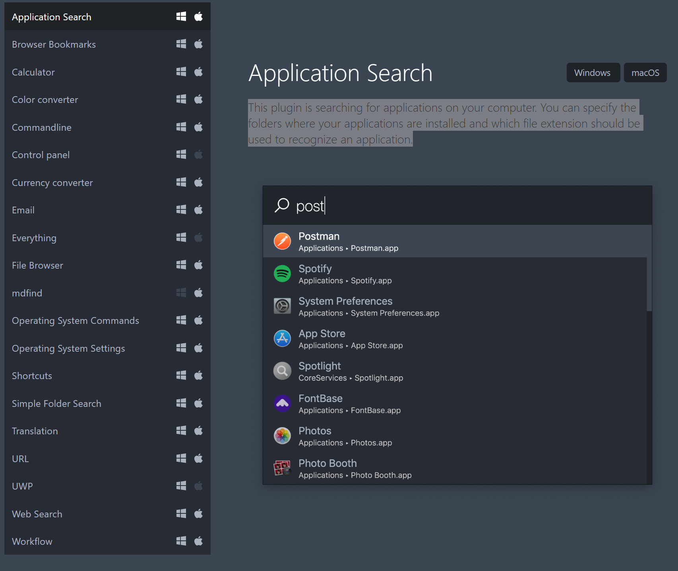Go to Color converter plugin
This screenshot has width=678, height=571.
click(107, 99)
